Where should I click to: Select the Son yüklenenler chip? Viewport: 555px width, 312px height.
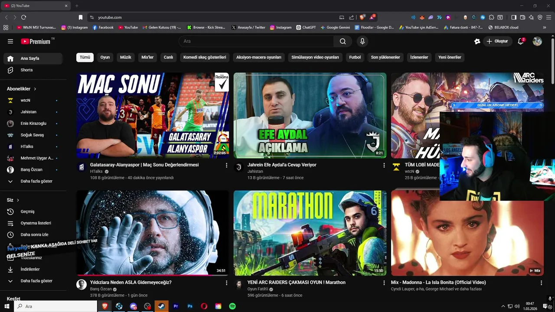[x=385, y=57]
